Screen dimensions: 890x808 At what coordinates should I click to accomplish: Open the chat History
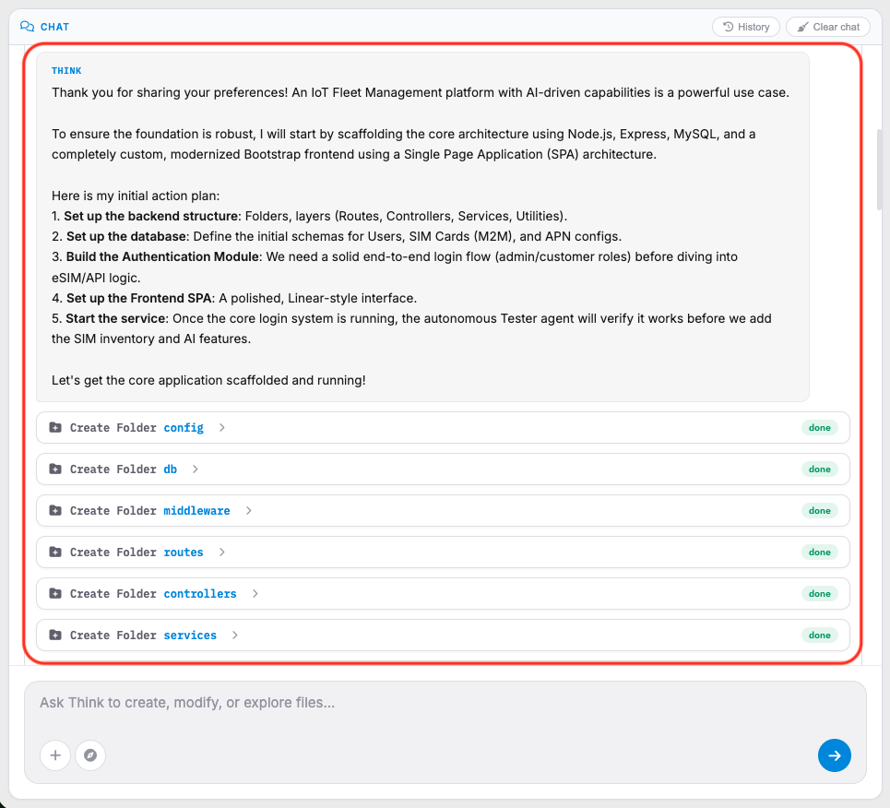click(x=746, y=27)
